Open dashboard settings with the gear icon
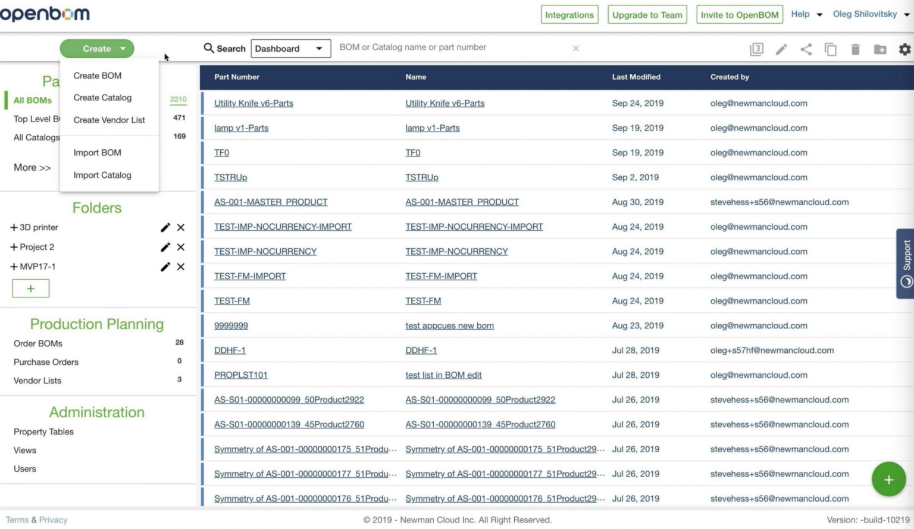The width and height of the screenshot is (914, 529). pos(904,49)
